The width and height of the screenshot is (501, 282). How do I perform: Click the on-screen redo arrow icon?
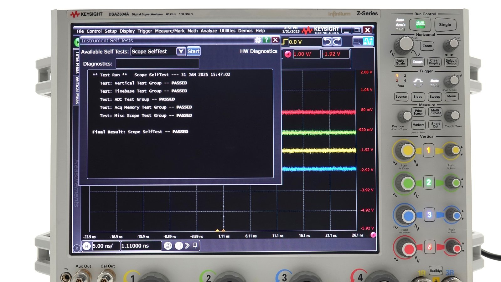(x=337, y=42)
